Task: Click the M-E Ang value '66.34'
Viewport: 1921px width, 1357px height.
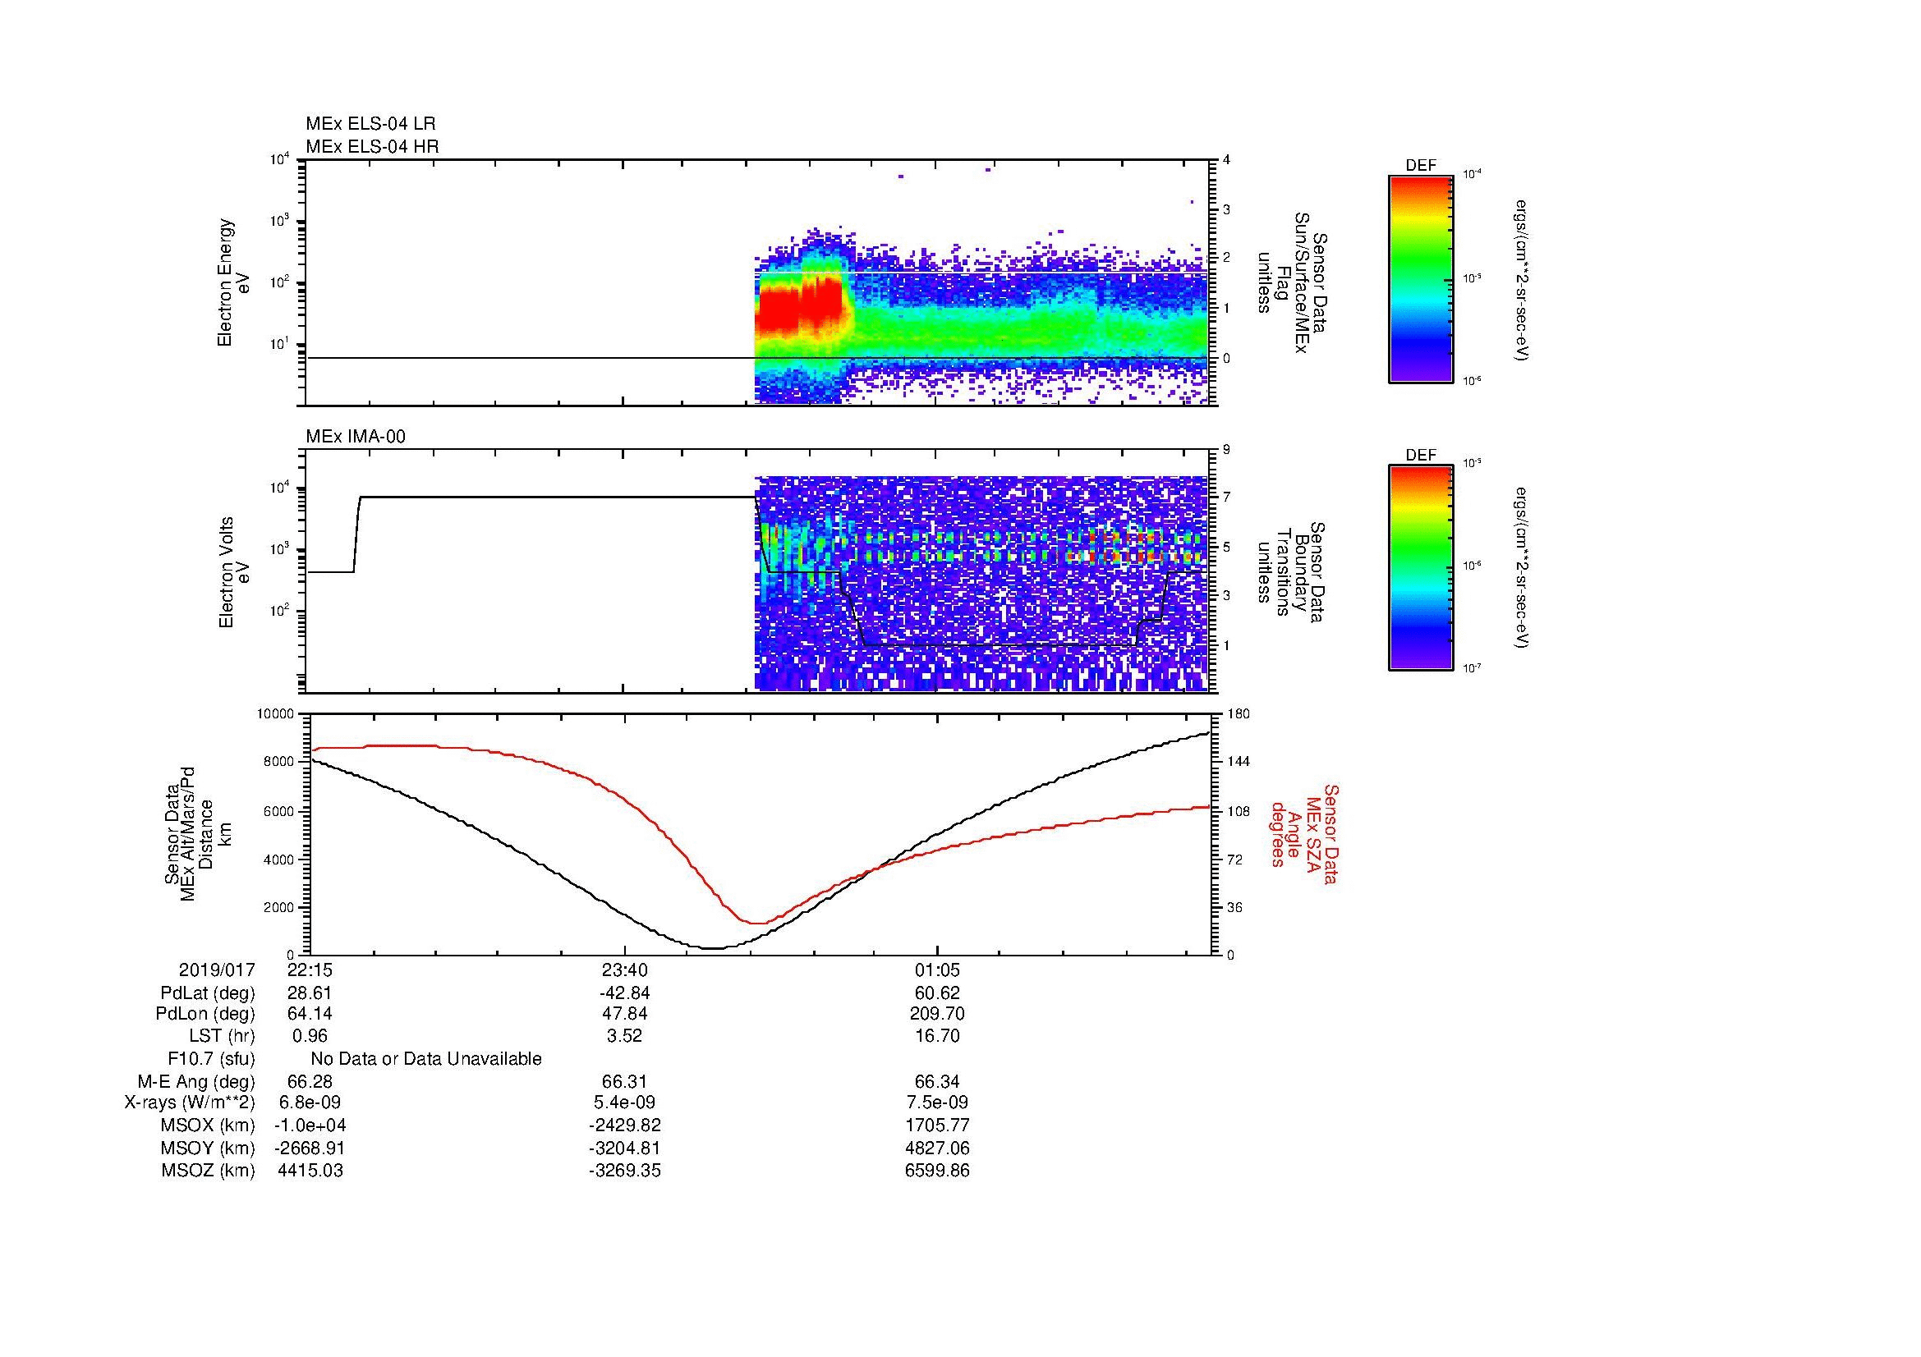Action: click(x=937, y=1082)
